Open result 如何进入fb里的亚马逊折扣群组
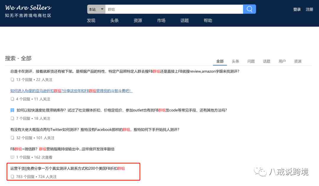Image resolution: width=319 pixels, height=186 pixels. [x=71, y=91]
